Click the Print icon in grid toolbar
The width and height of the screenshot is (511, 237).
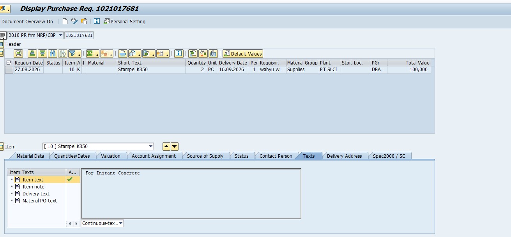point(123,54)
